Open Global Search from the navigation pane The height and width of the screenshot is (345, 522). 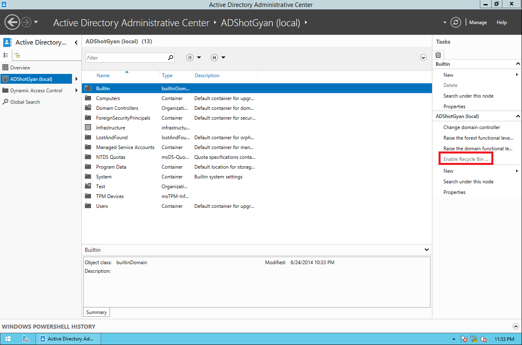(25, 102)
